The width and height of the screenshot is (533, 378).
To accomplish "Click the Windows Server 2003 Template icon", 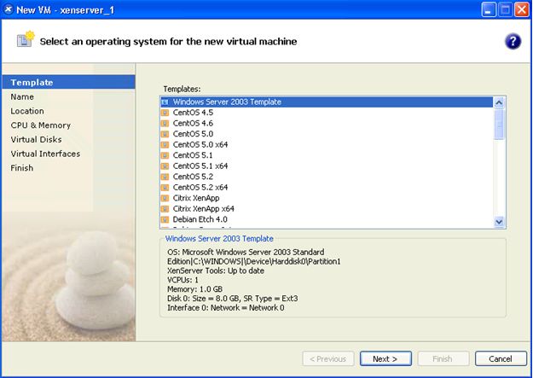I will (x=165, y=102).
